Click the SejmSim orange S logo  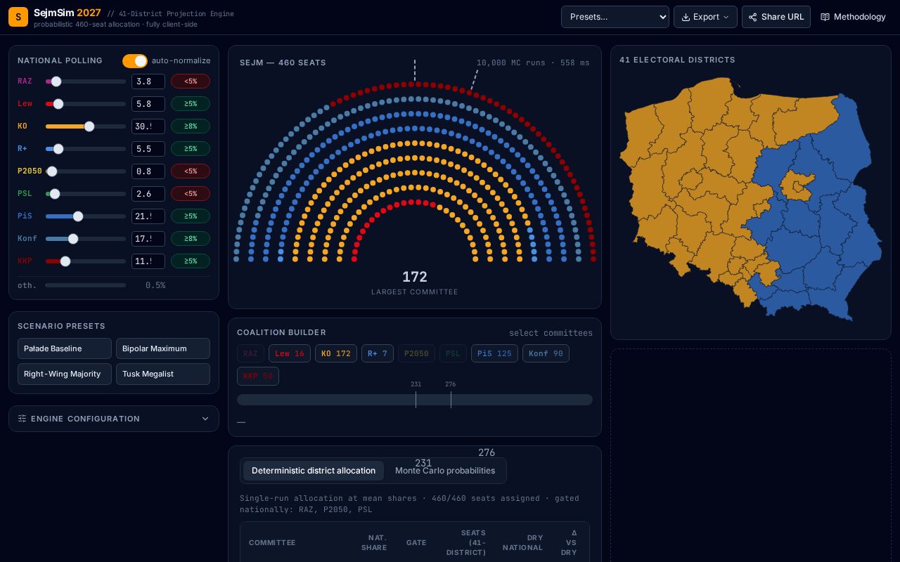18,17
